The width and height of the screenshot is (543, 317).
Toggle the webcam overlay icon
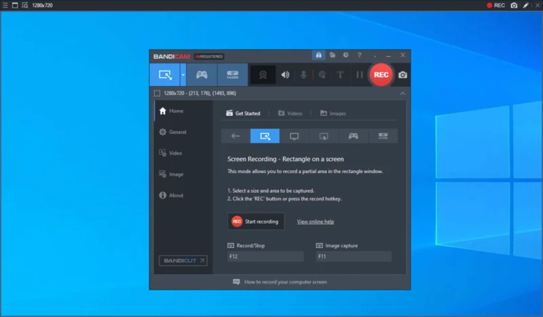(x=263, y=75)
